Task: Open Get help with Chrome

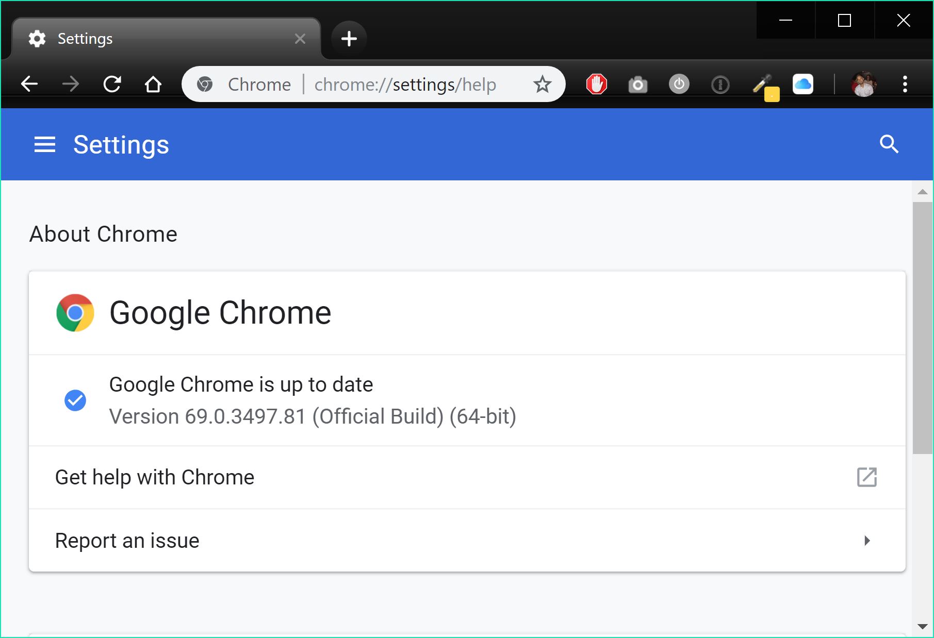Action: click(155, 477)
